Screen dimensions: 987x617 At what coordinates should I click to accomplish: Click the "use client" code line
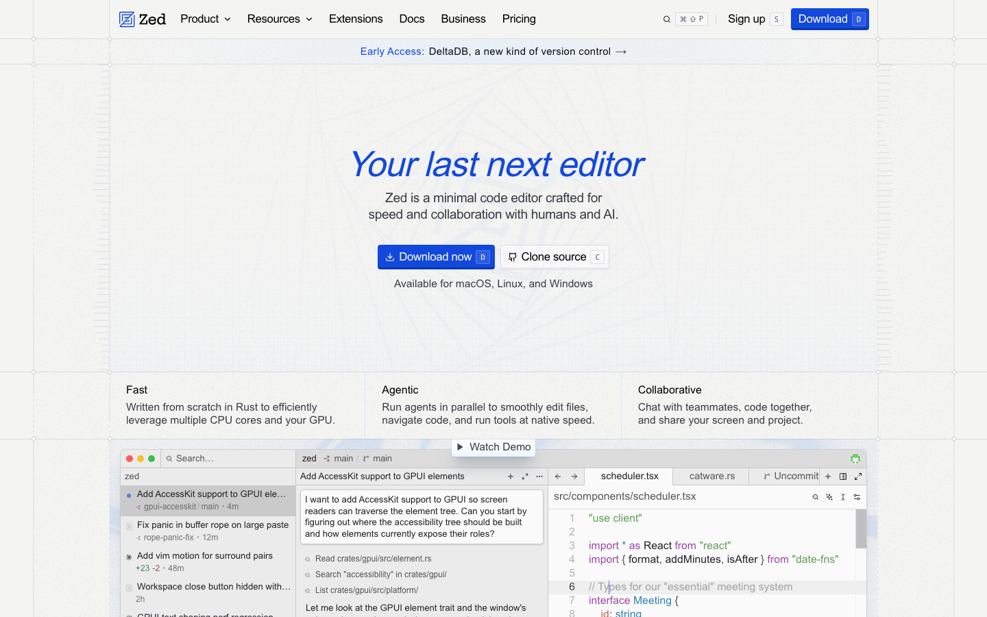(616, 518)
